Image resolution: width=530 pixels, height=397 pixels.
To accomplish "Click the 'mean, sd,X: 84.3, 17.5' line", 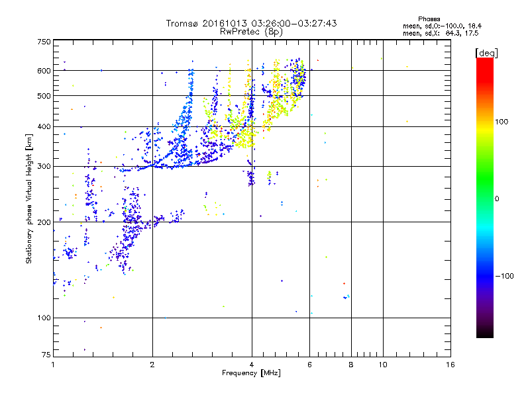I will click(x=441, y=33).
